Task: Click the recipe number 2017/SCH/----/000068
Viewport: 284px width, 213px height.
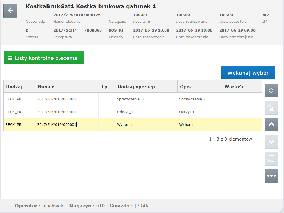Action: [77, 30]
